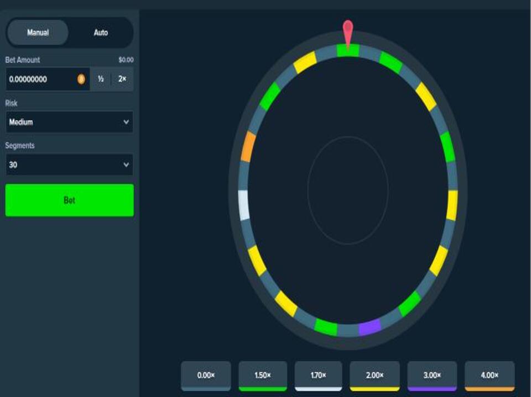Click inside the Bet Amount input field

tap(39, 79)
